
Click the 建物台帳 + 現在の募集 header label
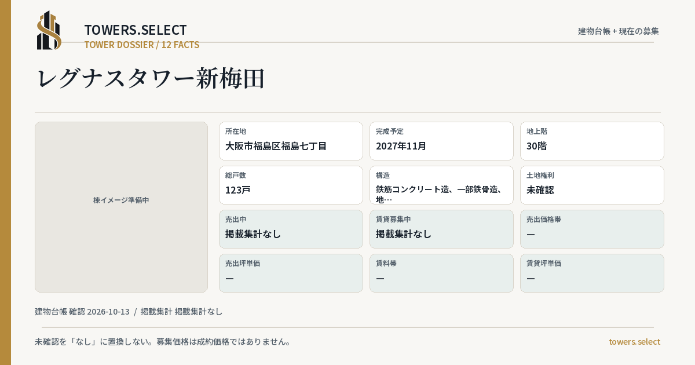coord(619,31)
